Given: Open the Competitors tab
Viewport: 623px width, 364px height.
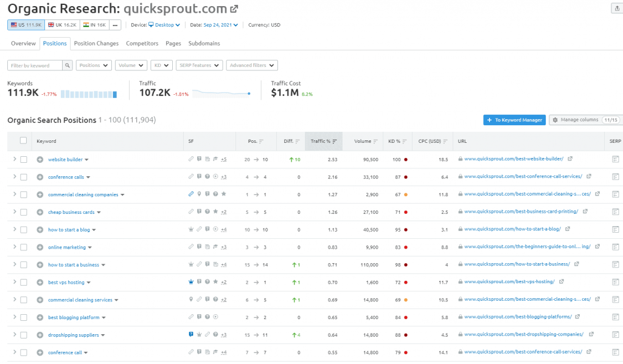Looking at the screenshot, I should [142, 44].
